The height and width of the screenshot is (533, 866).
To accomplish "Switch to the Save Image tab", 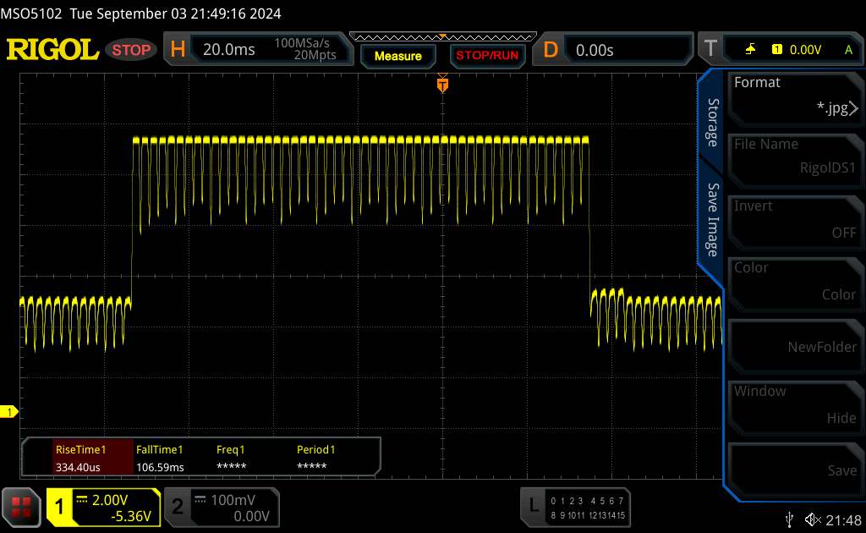I will (713, 220).
